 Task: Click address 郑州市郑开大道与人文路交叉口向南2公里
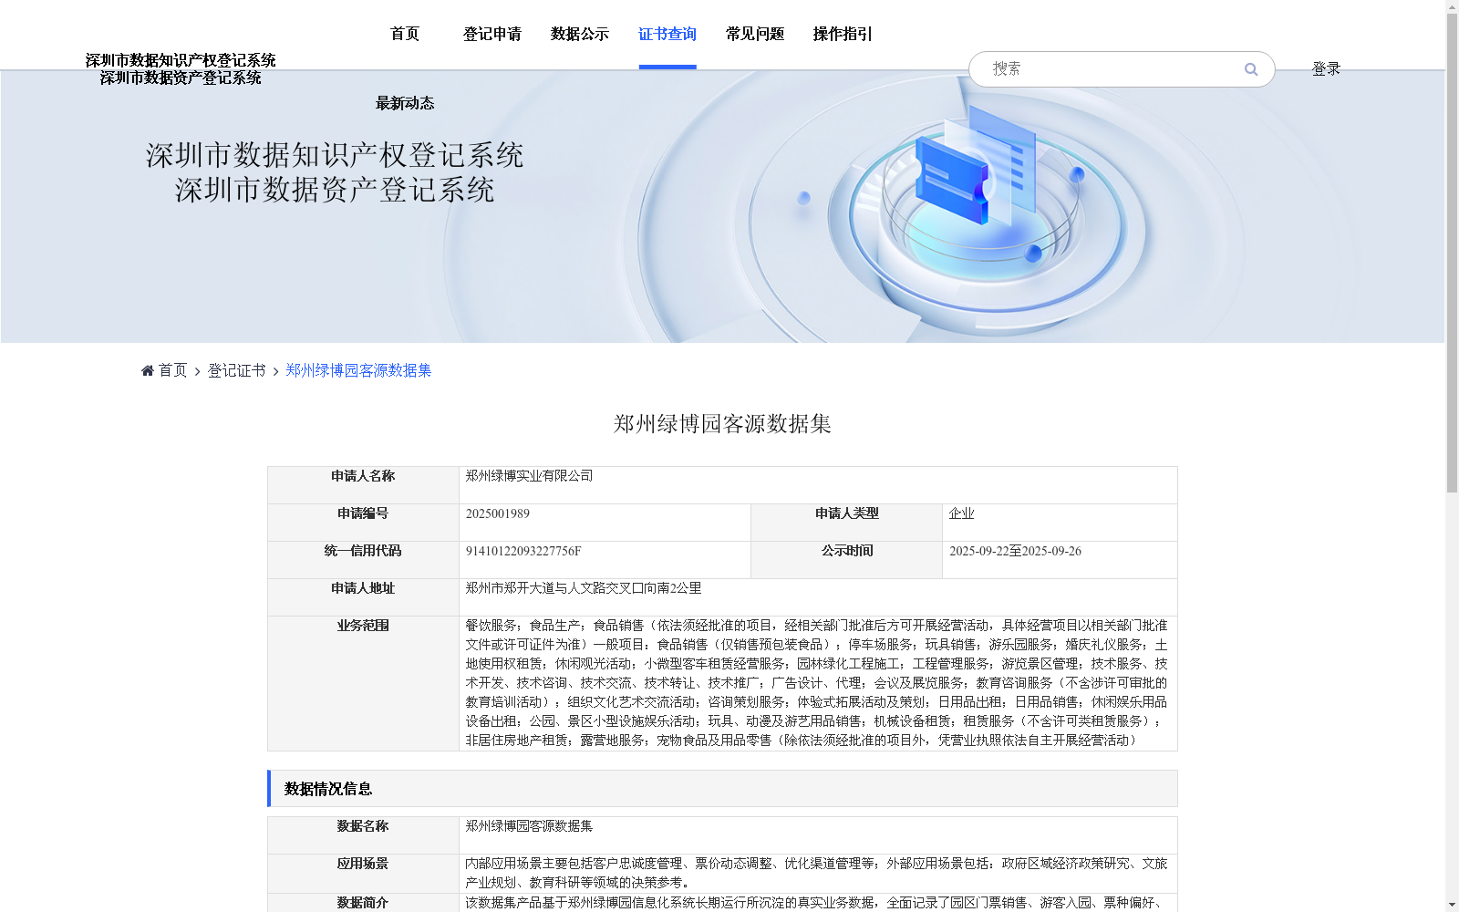[584, 588]
